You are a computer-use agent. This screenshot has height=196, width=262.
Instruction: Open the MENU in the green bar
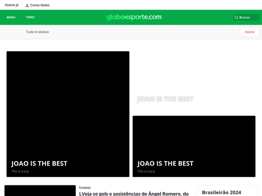coord(11,17)
